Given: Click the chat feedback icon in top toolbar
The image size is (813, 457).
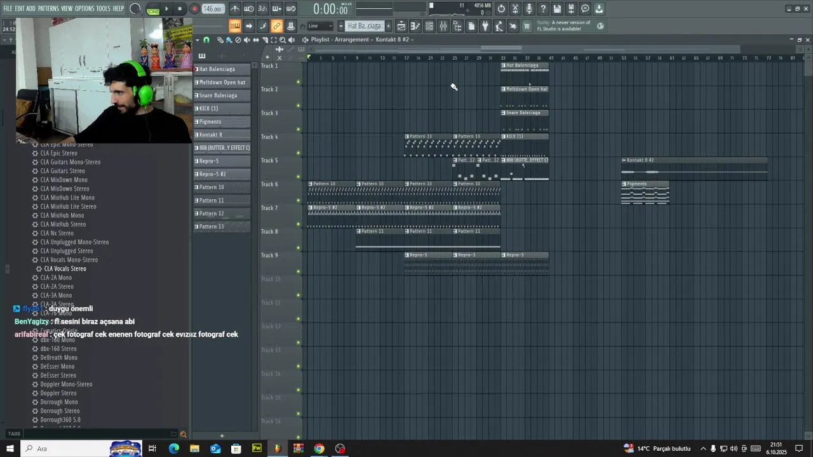Looking at the screenshot, I should (x=585, y=9).
